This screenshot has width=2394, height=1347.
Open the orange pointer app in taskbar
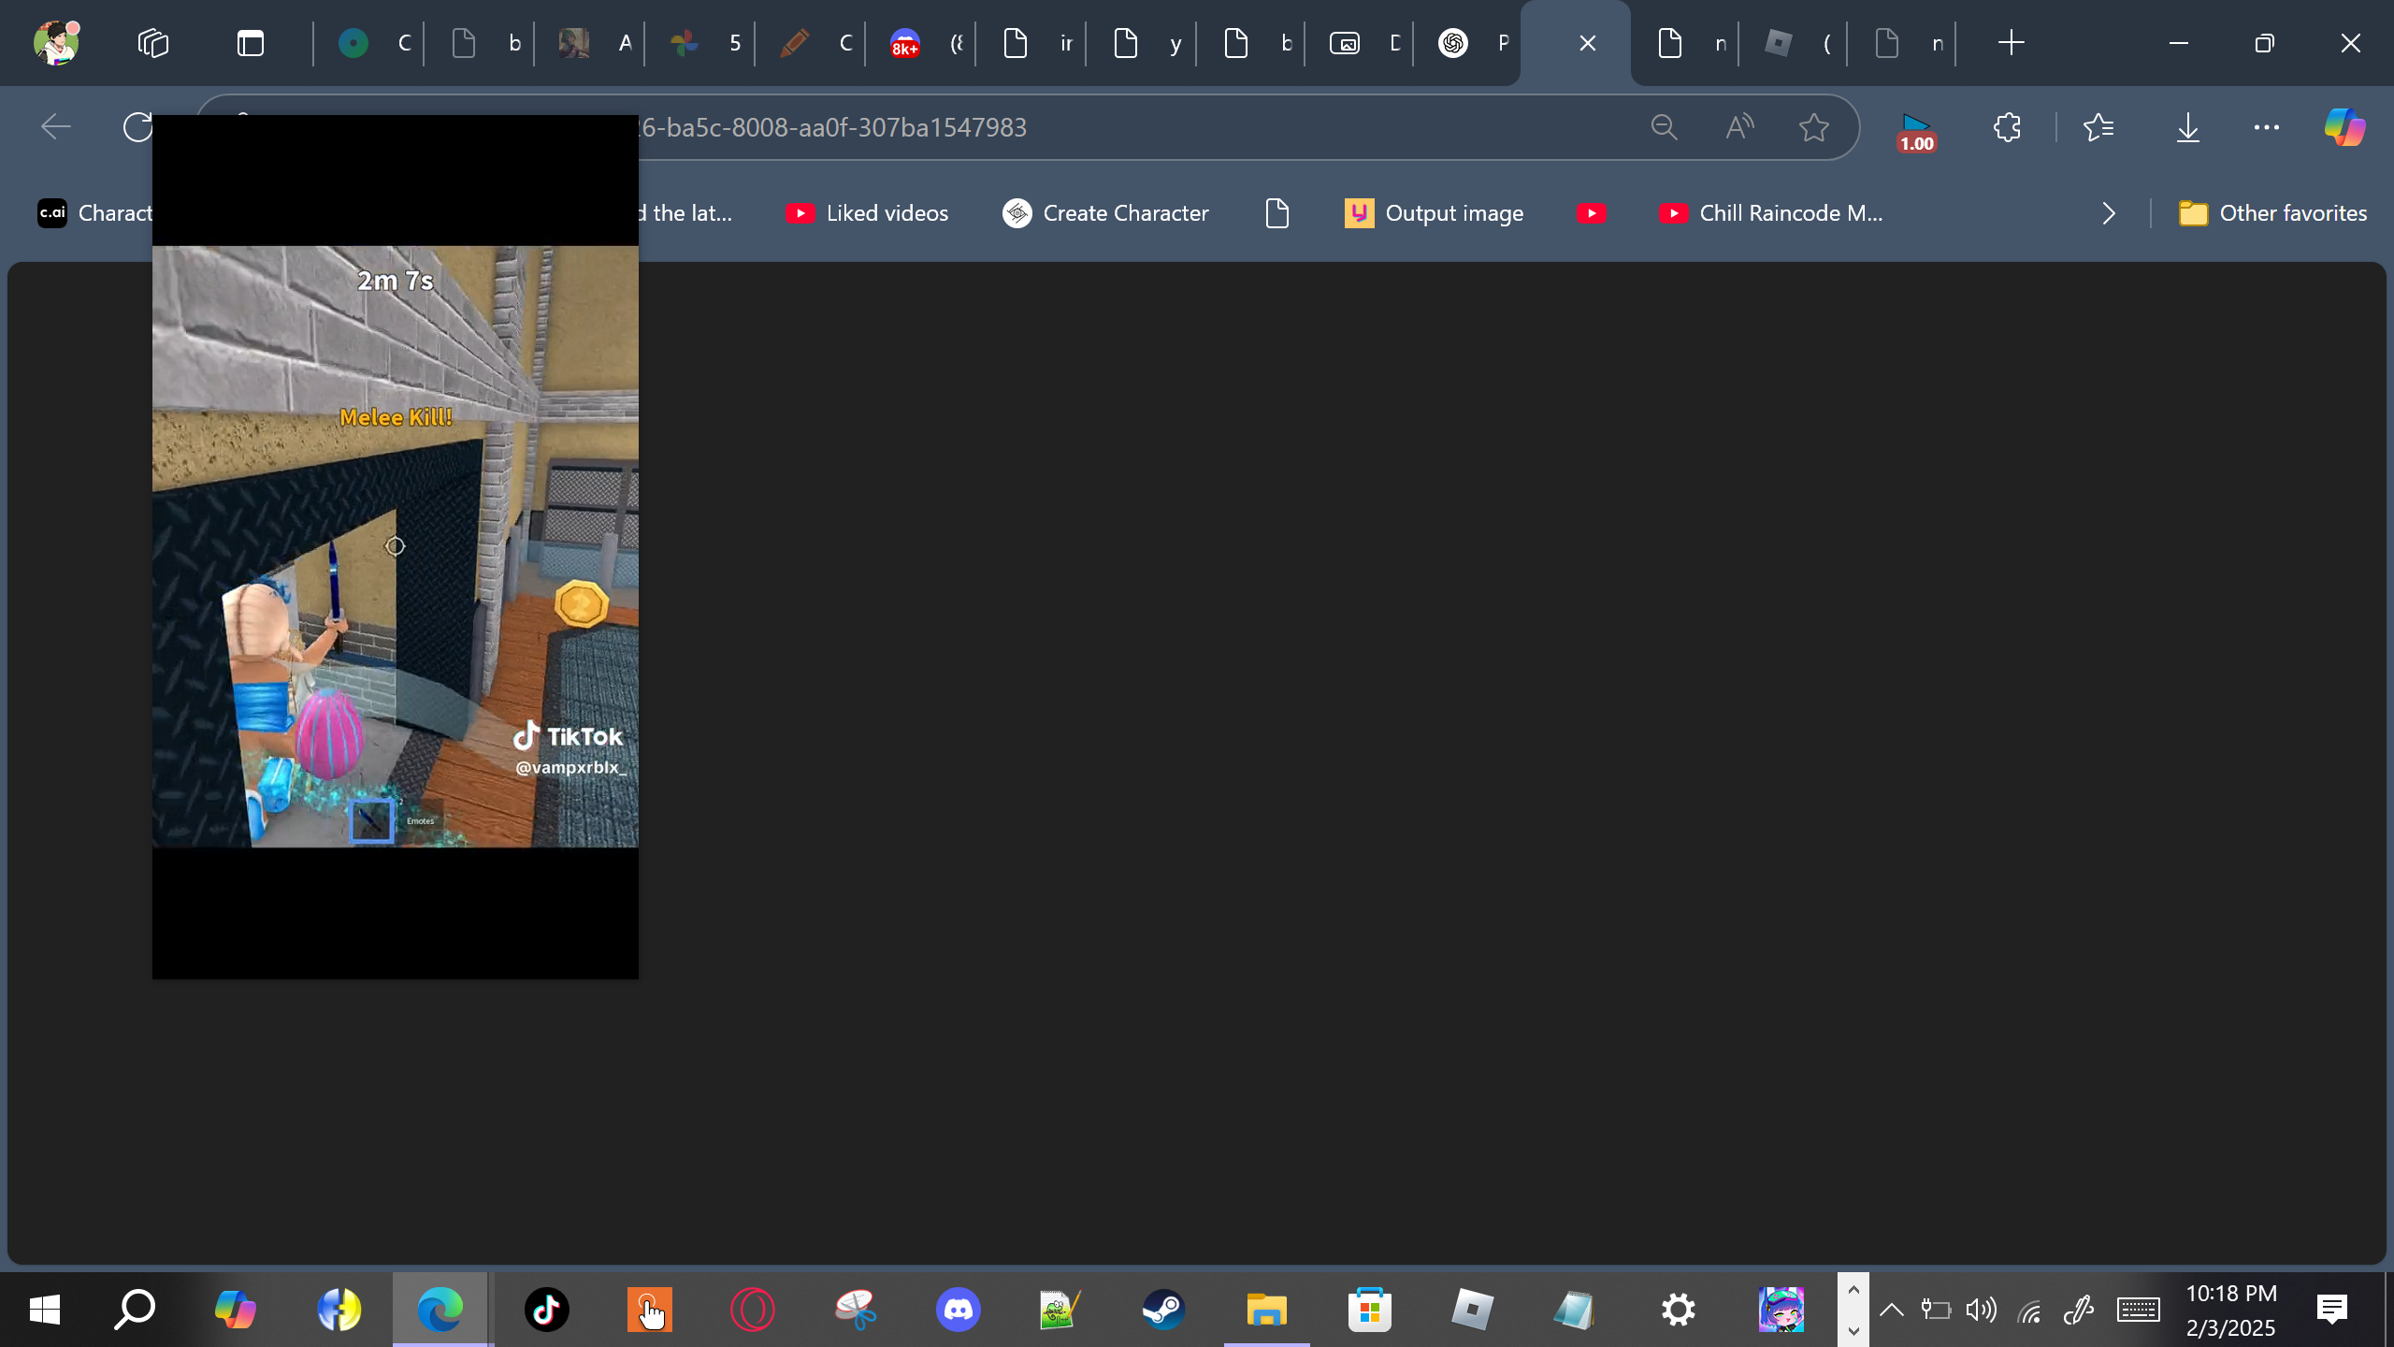(650, 1310)
